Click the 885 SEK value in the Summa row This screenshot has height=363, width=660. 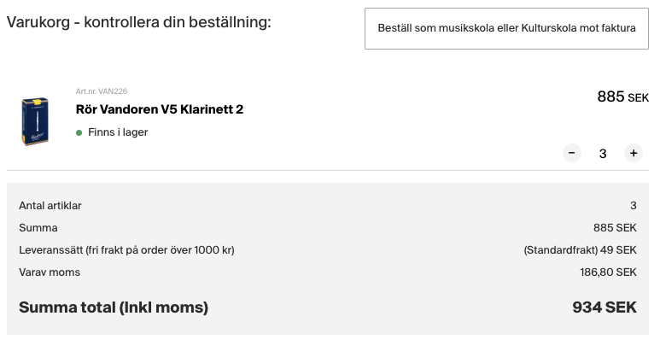(615, 228)
